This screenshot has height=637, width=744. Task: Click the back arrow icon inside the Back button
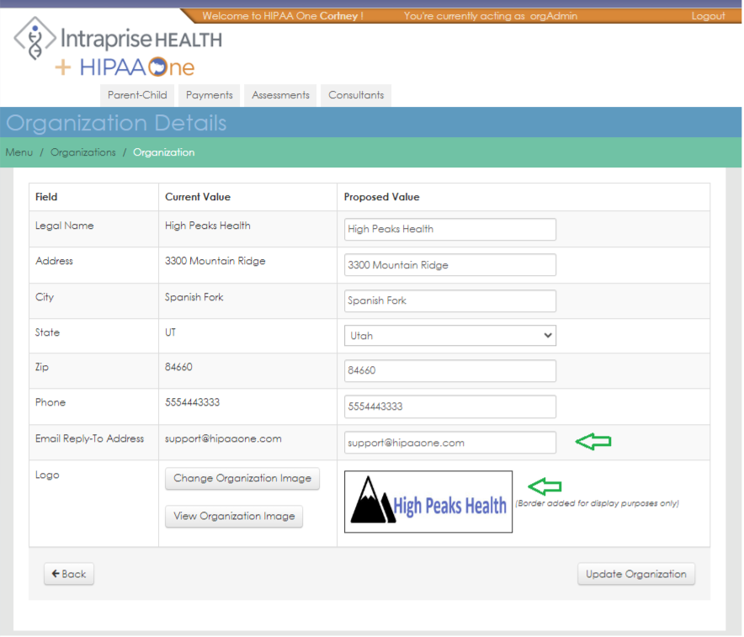(x=55, y=573)
